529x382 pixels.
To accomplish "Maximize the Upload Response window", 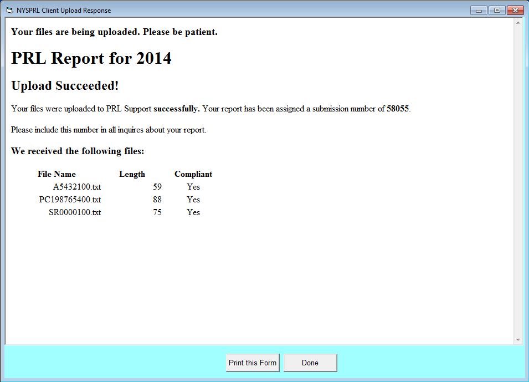I will click(x=497, y=10).
